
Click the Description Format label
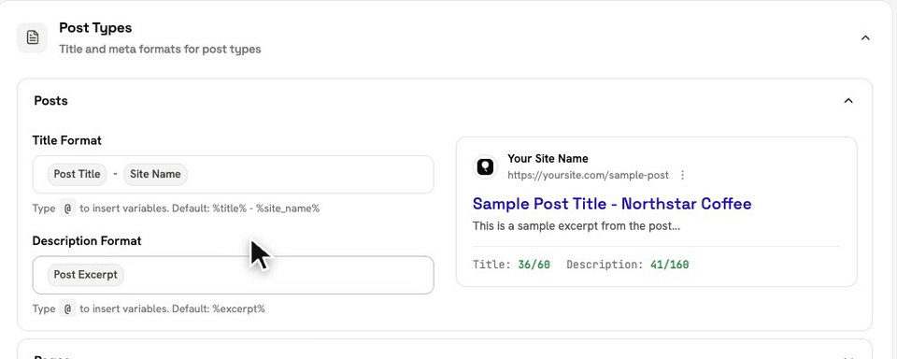tap(86, 241)
